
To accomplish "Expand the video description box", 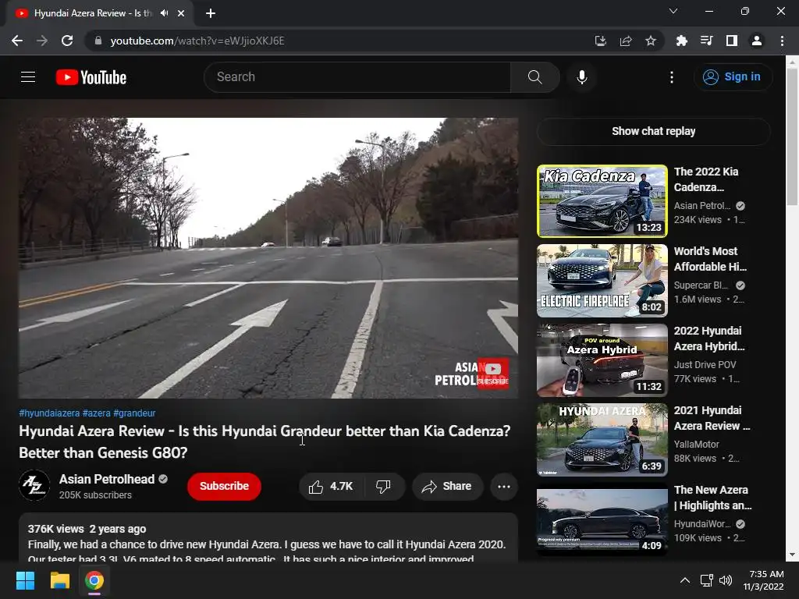I will coord(268,538).
